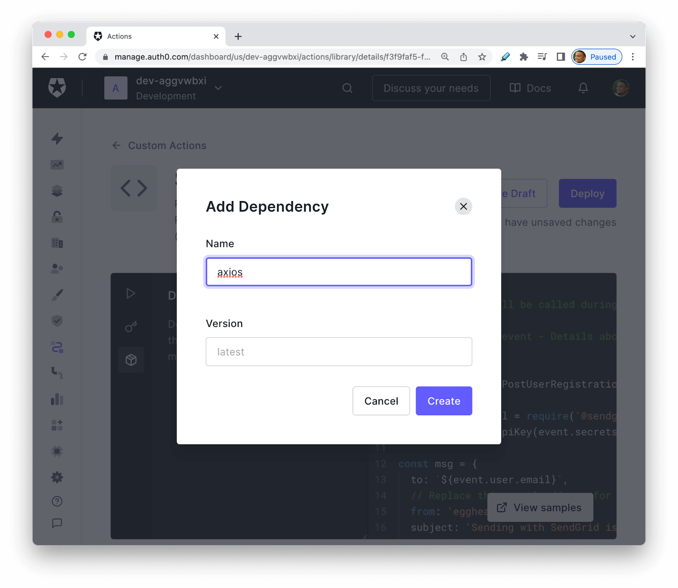Open User Management icon in sidebar

click(57, 269)
